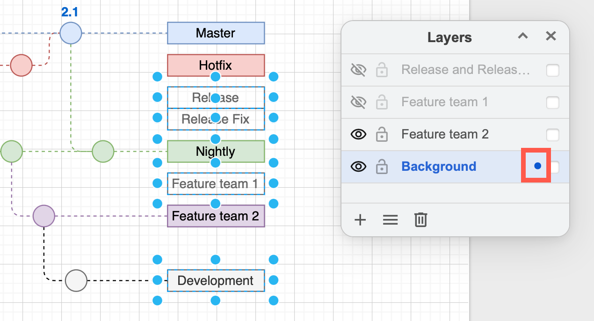Select the blue circle under 2.1

coord(71,33)
